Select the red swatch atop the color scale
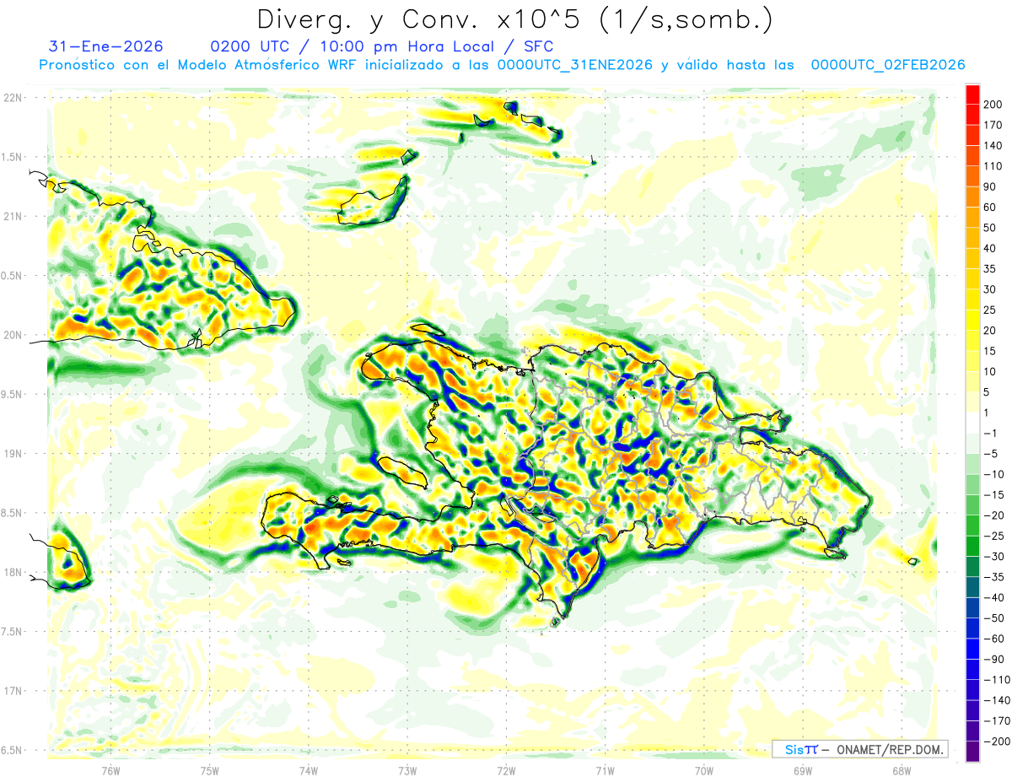This screenshot has height=782, width=1012. tap(972, 94)
